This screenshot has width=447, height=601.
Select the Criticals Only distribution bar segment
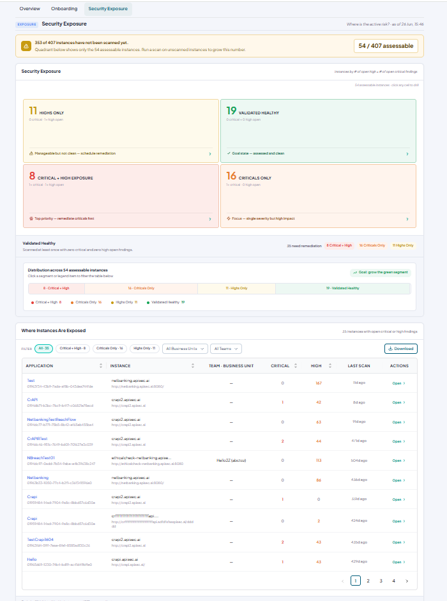[141, 288]
